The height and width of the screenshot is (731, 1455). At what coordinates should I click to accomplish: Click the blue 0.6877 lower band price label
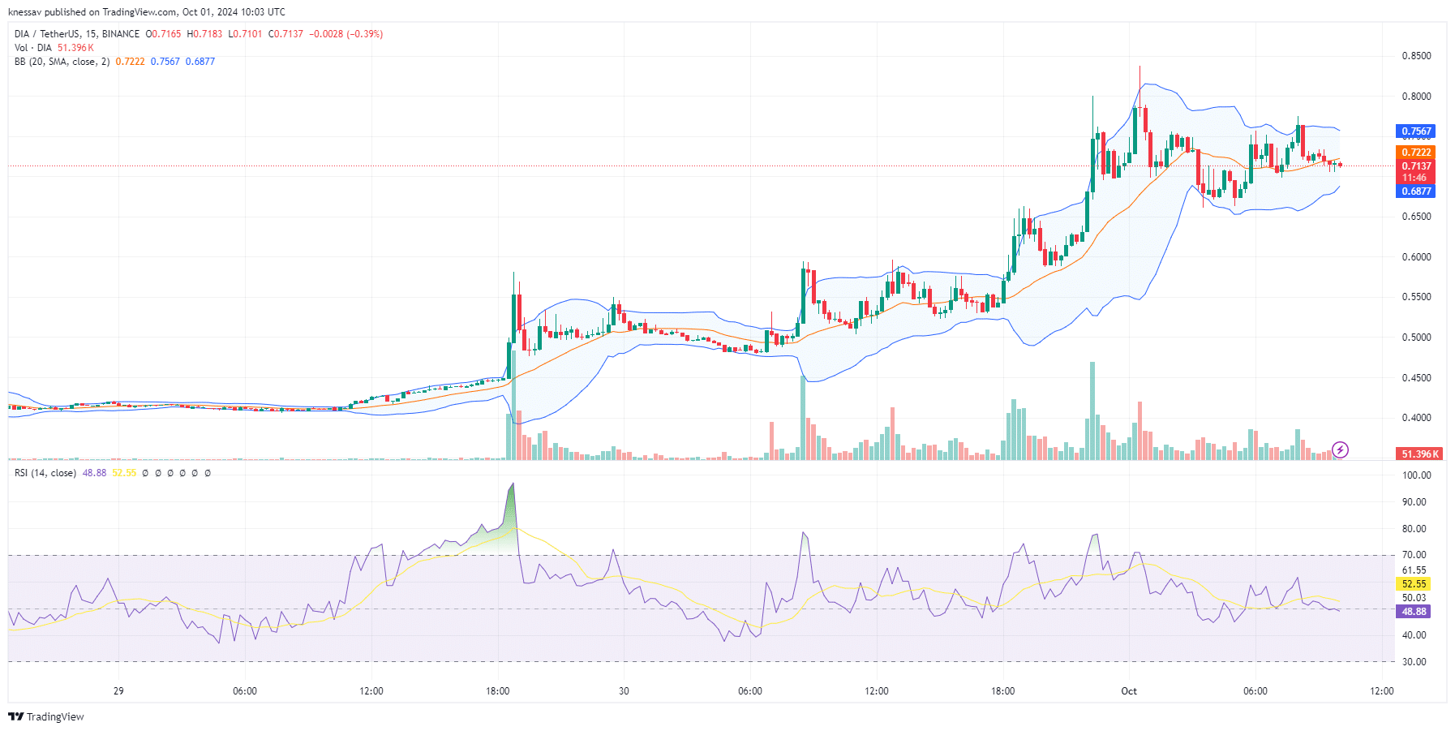[x=1416, y=191]
